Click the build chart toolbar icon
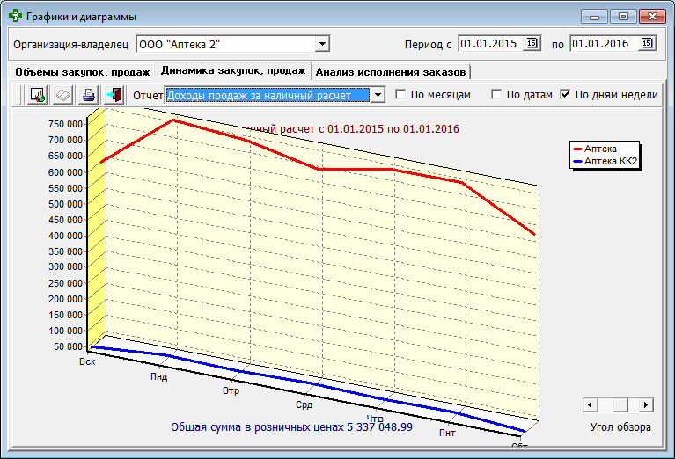The image size is (675, 459). (x=38, y=95)
